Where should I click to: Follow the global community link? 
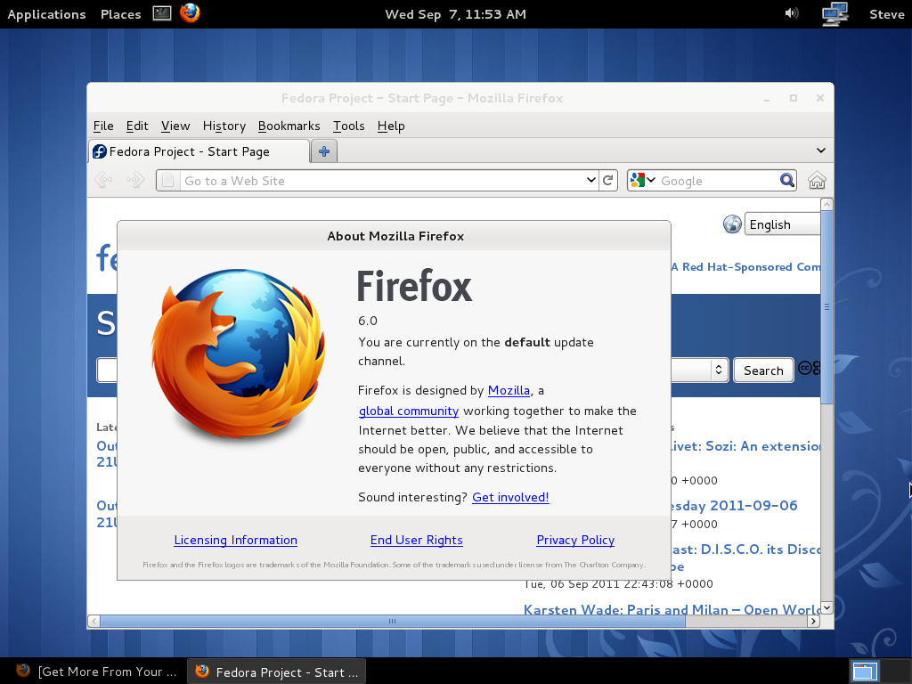408,411
